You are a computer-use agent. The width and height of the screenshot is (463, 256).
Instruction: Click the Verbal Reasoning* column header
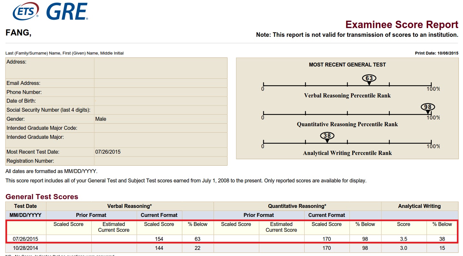coord(130,206)
